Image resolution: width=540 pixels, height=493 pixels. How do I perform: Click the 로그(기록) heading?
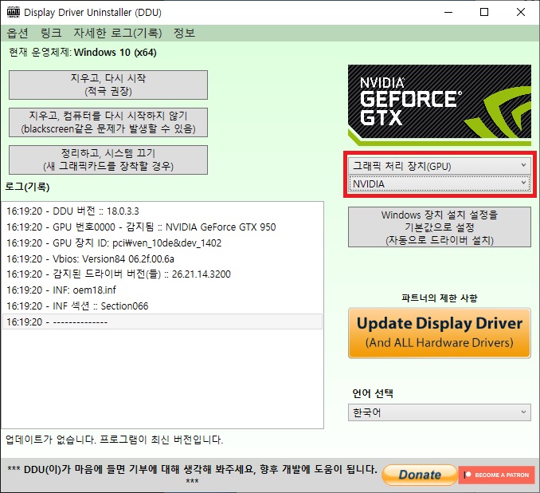pyautogui.click(x=27, y=187)
